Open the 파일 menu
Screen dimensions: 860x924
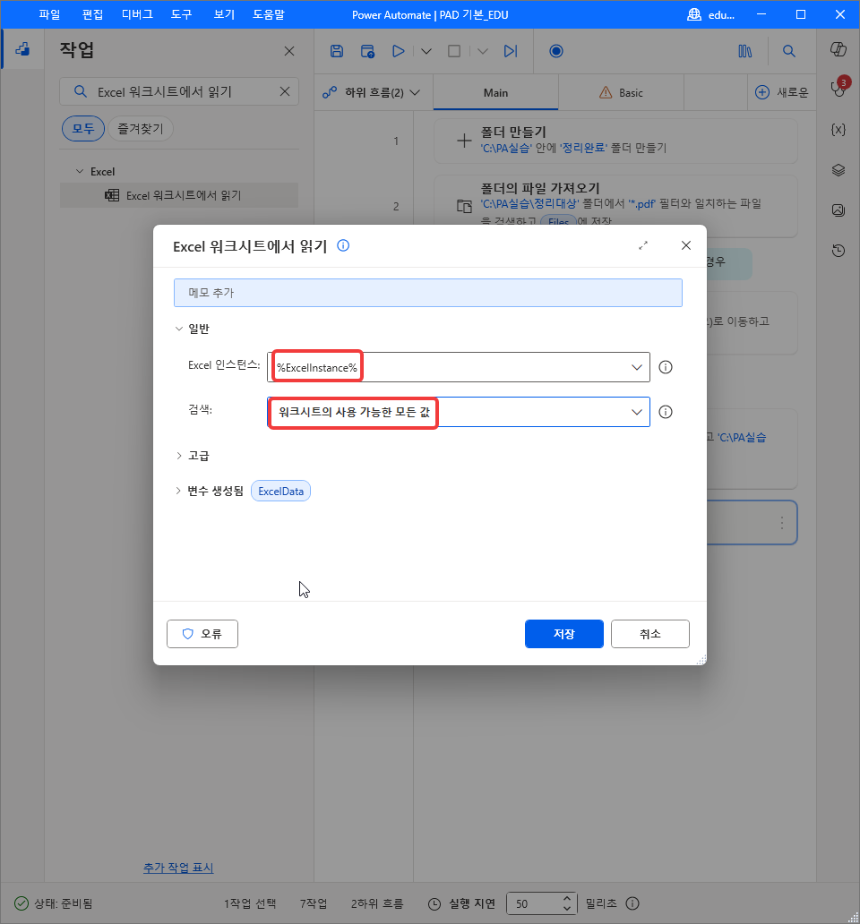49,14
